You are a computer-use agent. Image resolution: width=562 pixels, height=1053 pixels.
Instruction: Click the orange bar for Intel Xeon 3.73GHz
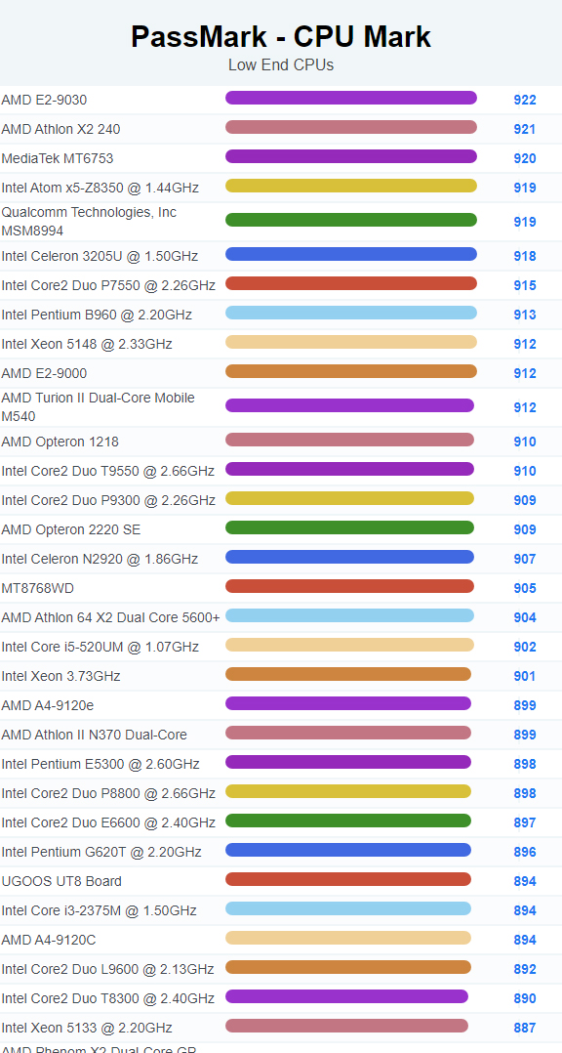pos(348,674)
